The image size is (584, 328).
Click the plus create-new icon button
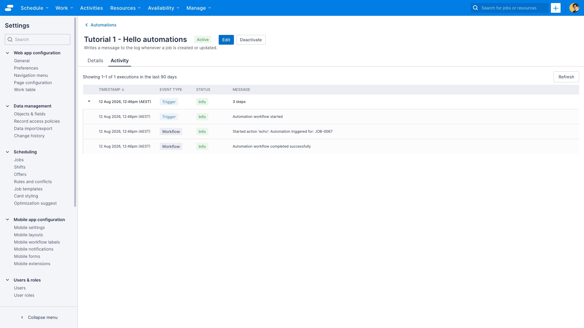click(x=556, y=8)
